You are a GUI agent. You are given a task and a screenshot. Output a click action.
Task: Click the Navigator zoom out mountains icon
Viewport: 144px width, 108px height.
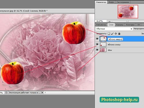[109, 21]
